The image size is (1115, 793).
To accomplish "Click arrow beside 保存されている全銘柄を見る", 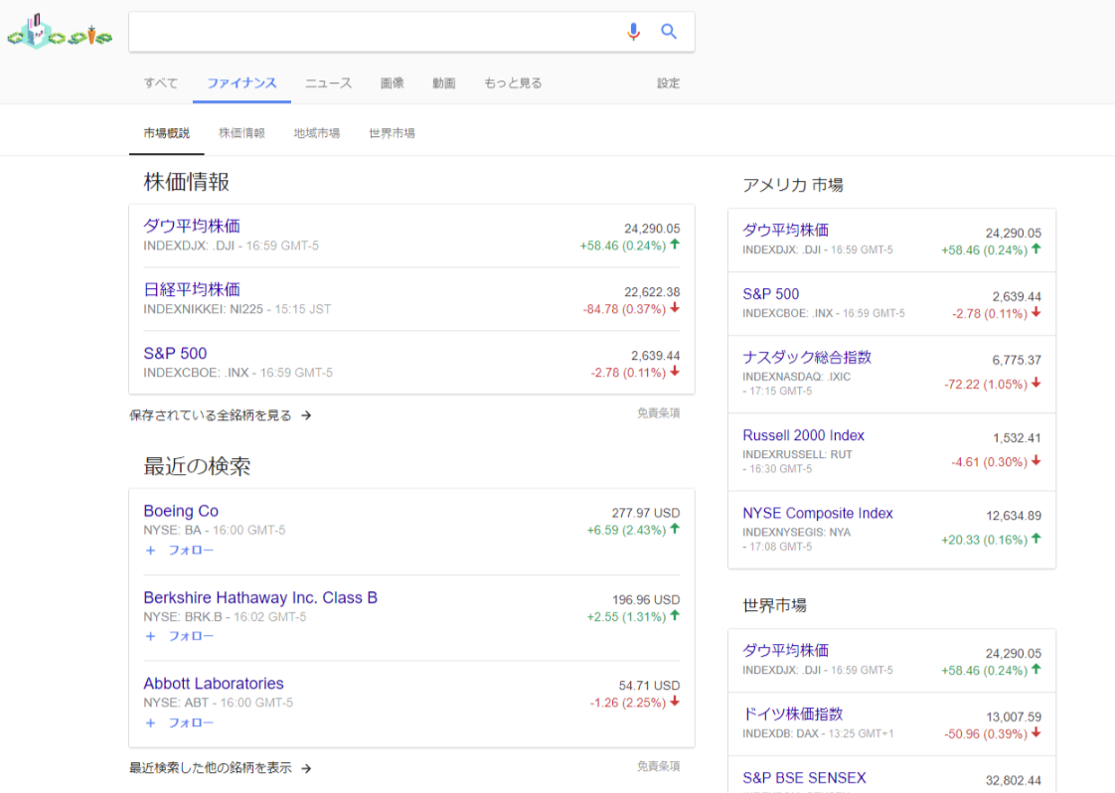I will [x=306, y=415].
